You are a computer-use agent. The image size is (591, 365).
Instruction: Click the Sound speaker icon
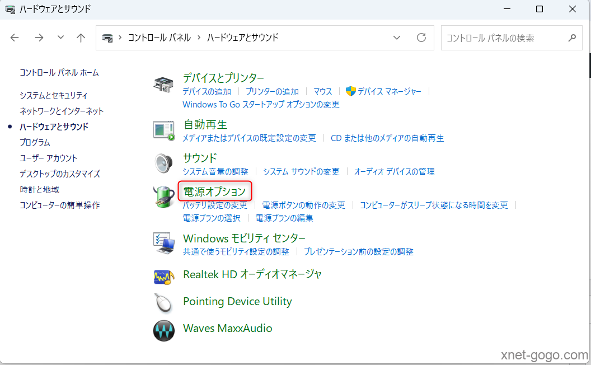click(163, 163)
